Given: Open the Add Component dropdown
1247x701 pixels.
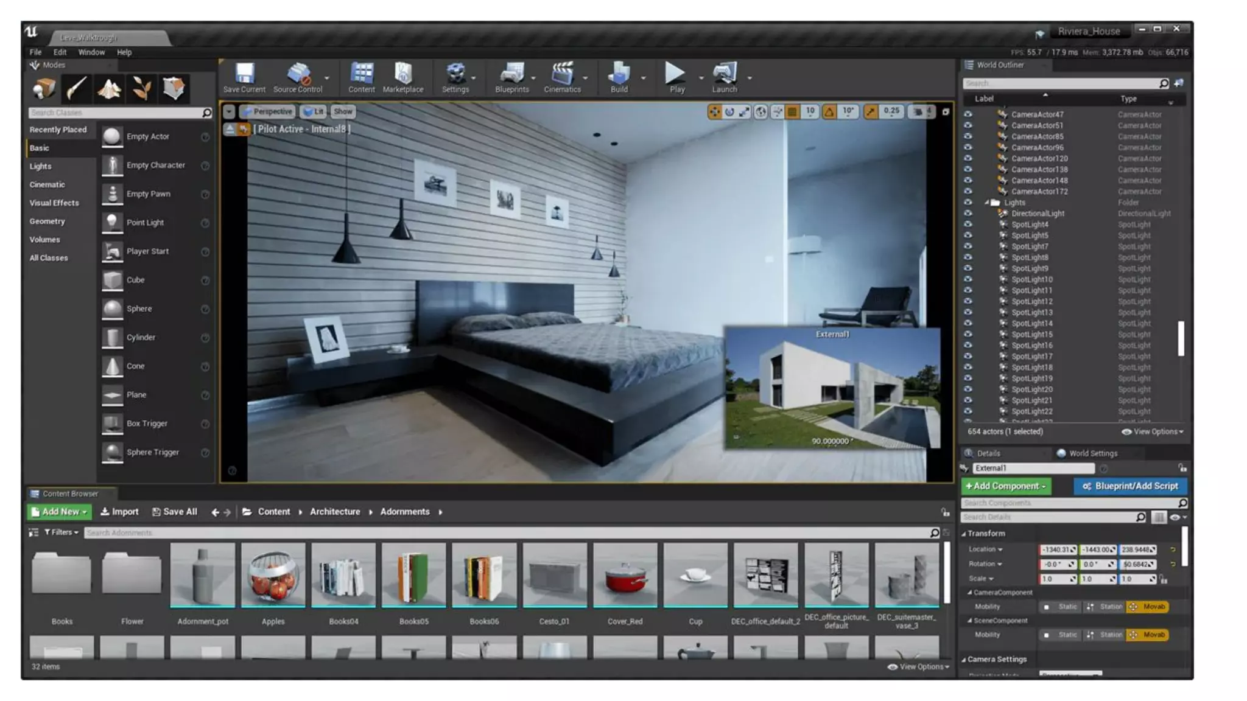Looking at the screenshot, I should [x=1005, y=486].
